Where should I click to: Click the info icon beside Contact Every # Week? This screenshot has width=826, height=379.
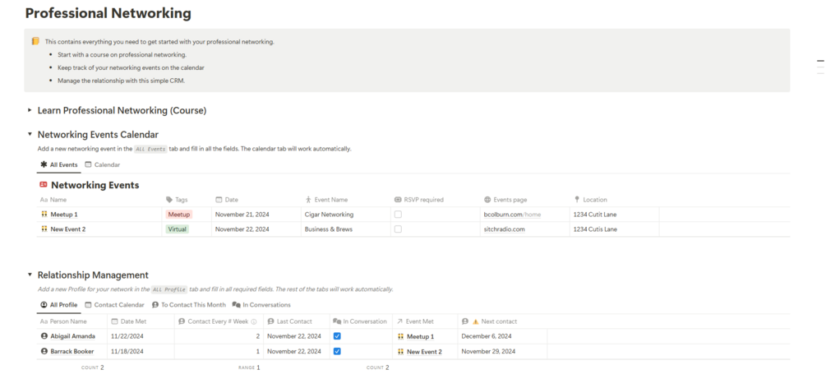(254, 321)
